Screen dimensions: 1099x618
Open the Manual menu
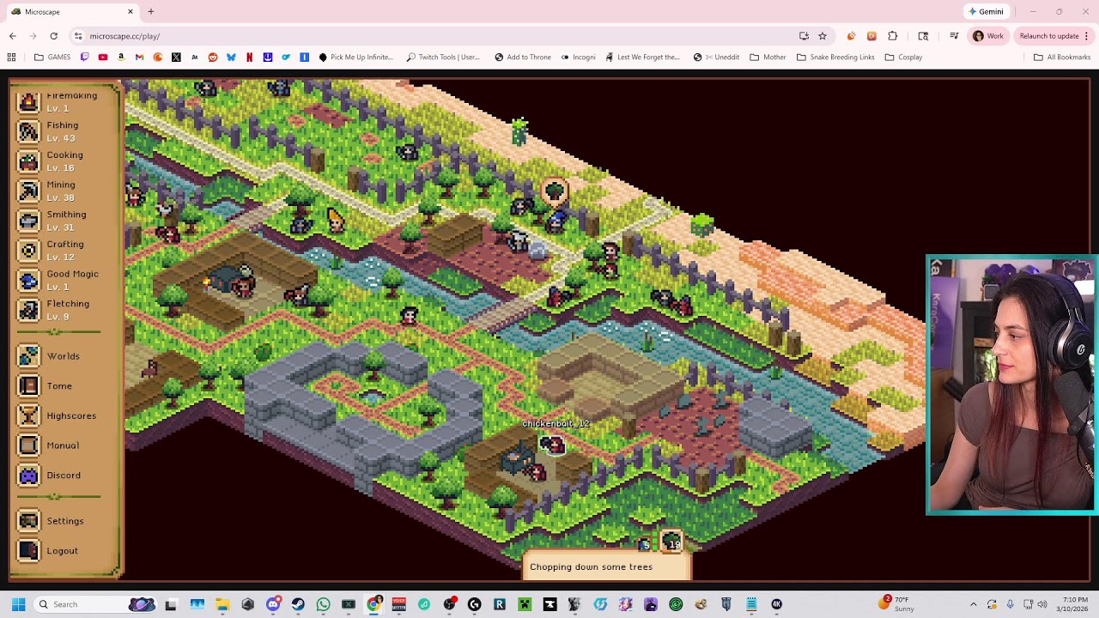coord(49,445)
